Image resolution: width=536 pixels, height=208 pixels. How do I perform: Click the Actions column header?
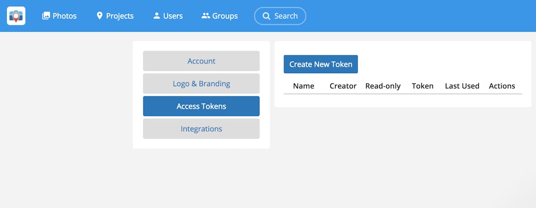pos(502,86)
